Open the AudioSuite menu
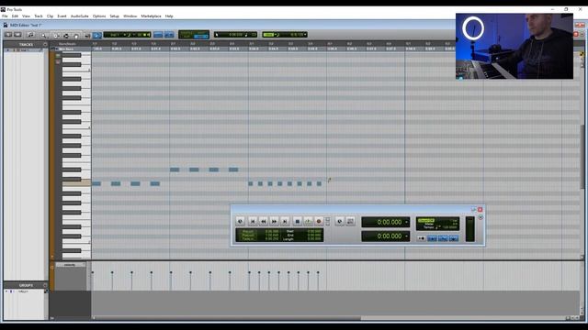This screenshot has width=588, height=330. click(80, 16)
